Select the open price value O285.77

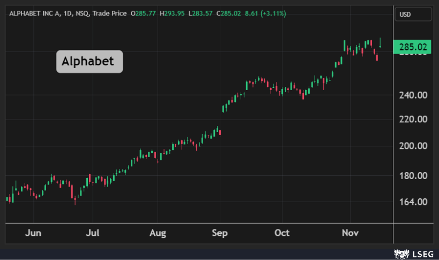click(x=143, y=13)
